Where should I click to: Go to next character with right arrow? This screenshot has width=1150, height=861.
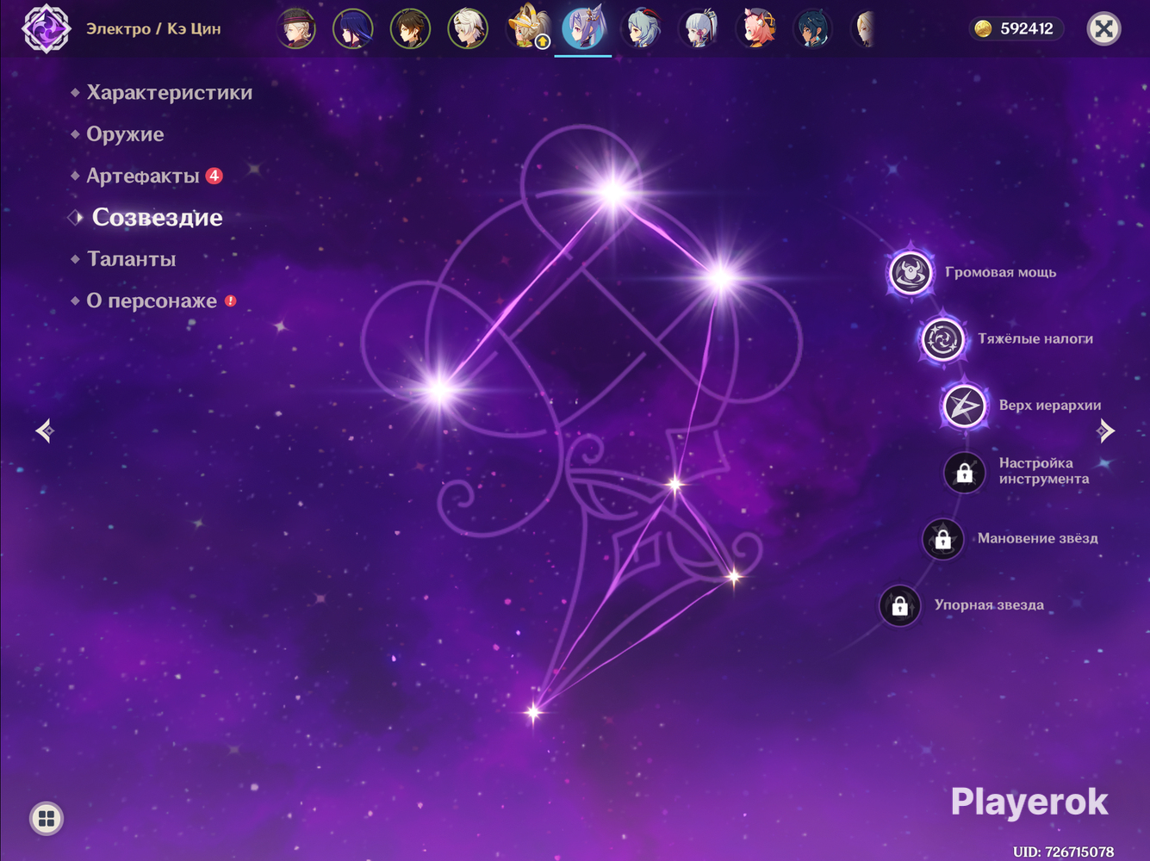tap(1106, 430)
